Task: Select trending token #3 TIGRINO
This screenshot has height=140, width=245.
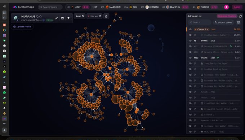Action: click(x=205, y=7)
